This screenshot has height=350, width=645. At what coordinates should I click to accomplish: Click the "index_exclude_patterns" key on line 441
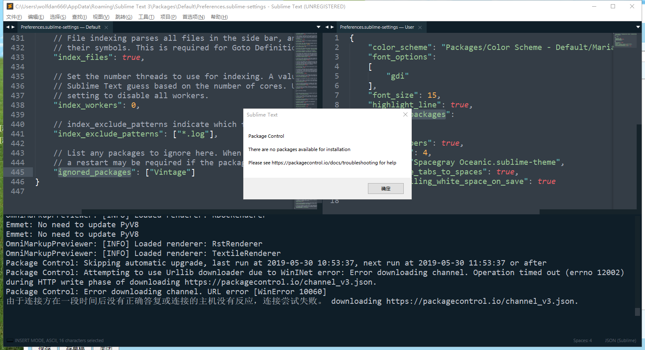108,134
